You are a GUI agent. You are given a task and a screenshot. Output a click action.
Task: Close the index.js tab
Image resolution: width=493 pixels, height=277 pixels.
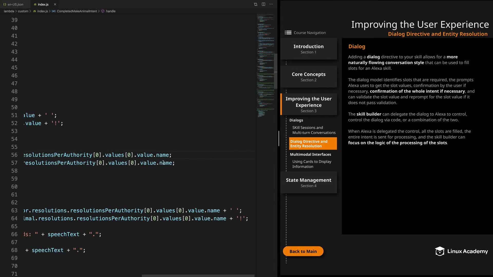click(55, 4)
